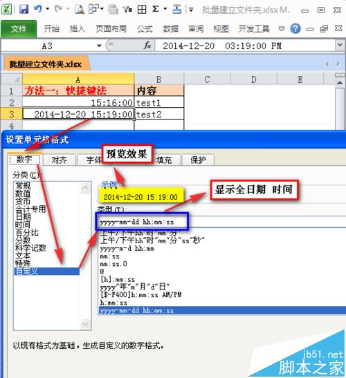Select 科学记数 in the category list
Viewport: 346px width, 378px height.
click(x=30, y=247)
